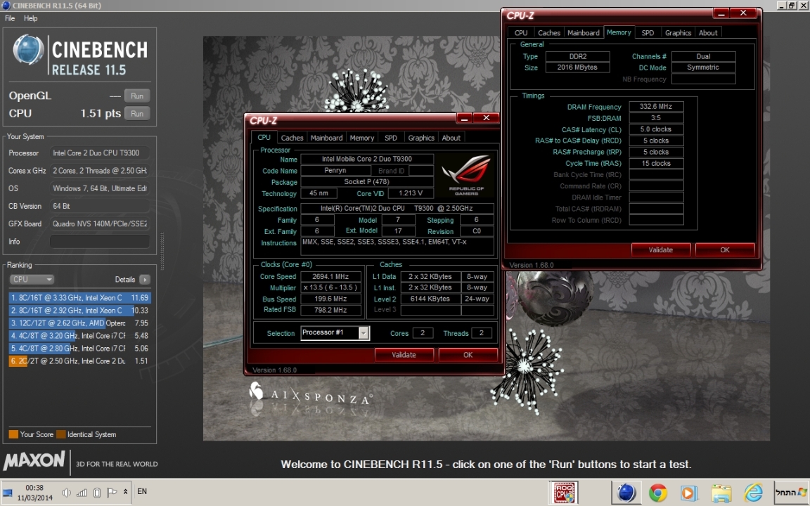This screenshot has height=506, width=810.
Task: Minimize the Cinebench main window
Action: click(x=781, y=5)
